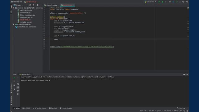199x112 pixels.
Task: Select the server-info.py editor tab
Action: coord(67,5)
